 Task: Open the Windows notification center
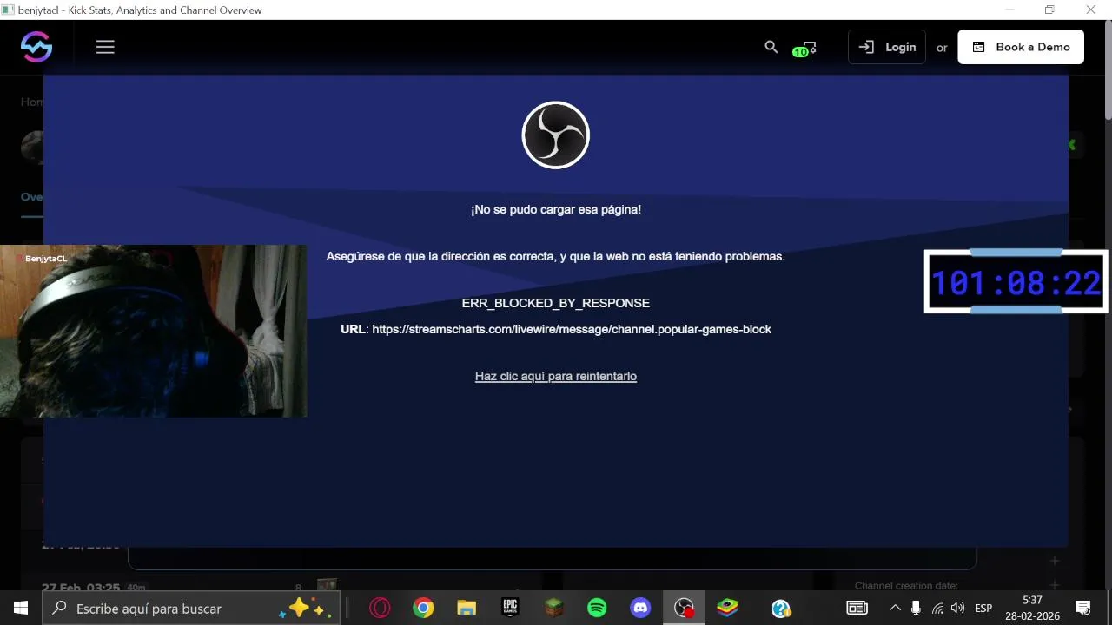pyautogui.click(x=1083, y=608)
